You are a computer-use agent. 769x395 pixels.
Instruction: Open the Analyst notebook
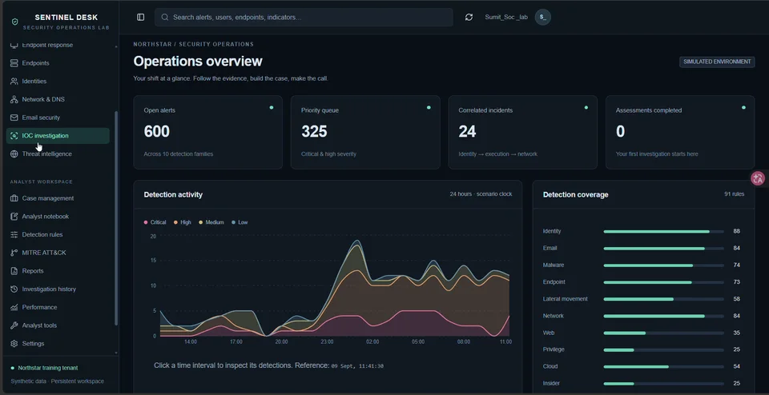click(58, 217)
